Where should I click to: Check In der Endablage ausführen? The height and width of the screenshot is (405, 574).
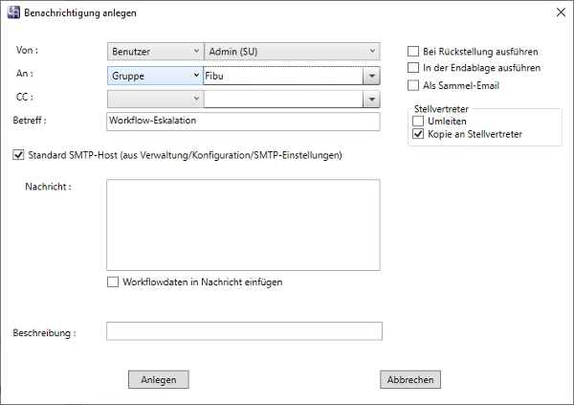[x=413, y=67]
